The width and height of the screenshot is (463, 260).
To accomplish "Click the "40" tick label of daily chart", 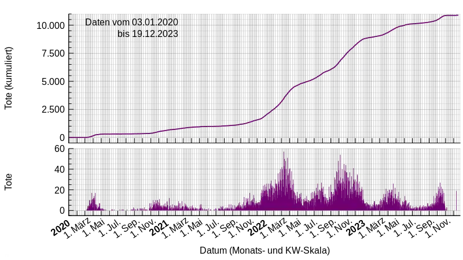I will [60, 169].
